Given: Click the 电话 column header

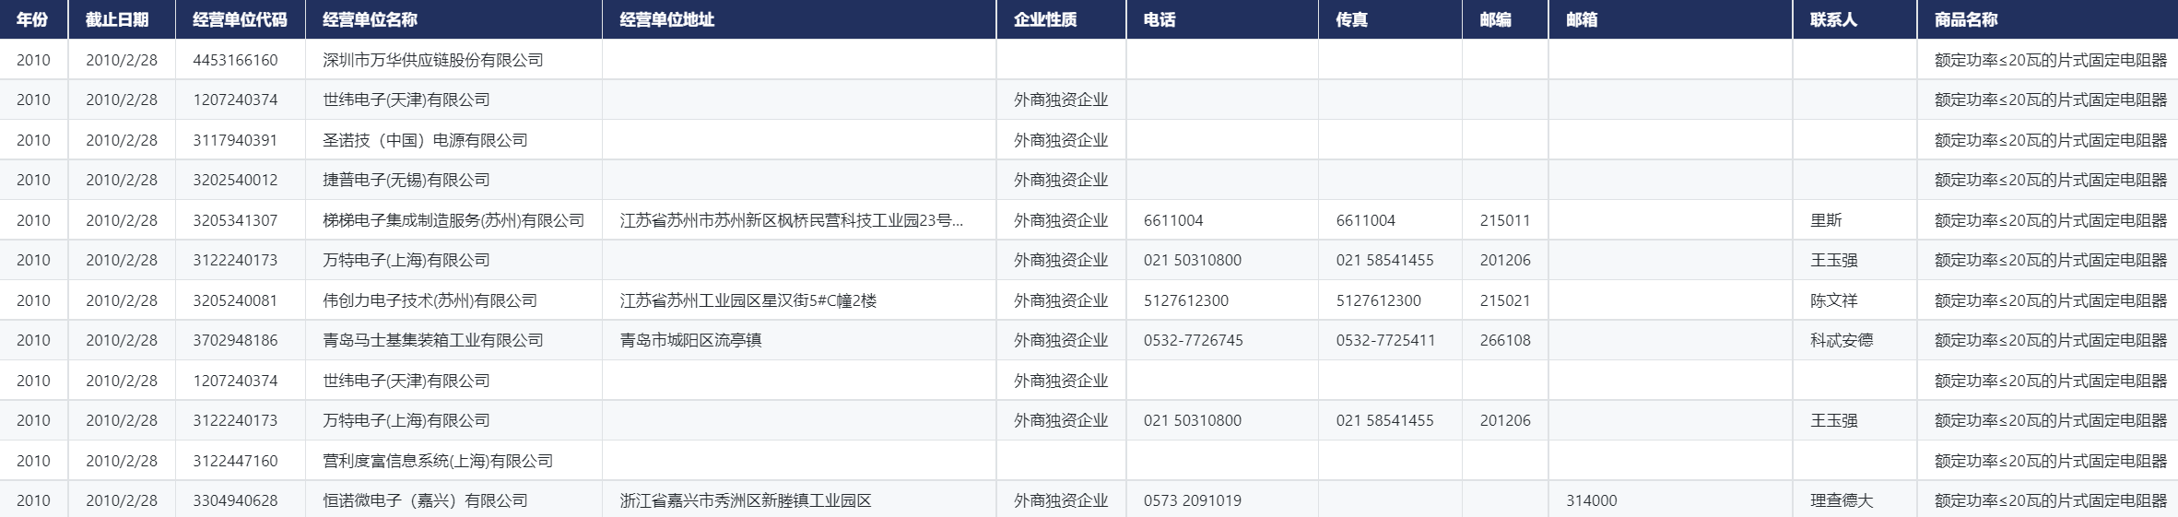Looking at the screenshot, I should click(x=1159, y=19).
